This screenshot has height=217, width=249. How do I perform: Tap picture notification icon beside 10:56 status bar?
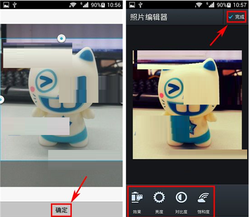tap(6, 5)
